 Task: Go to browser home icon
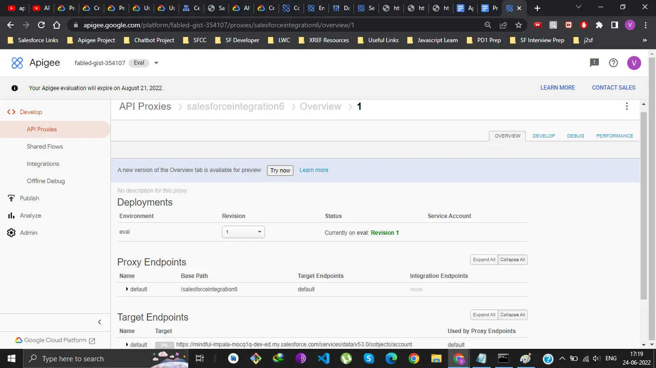[57, 25]
